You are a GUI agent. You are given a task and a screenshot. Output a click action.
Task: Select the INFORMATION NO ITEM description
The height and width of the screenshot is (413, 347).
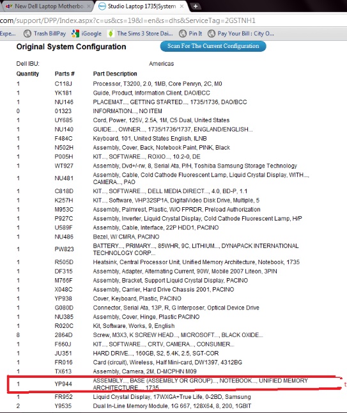pyautogui.click(x=127, y=111)
